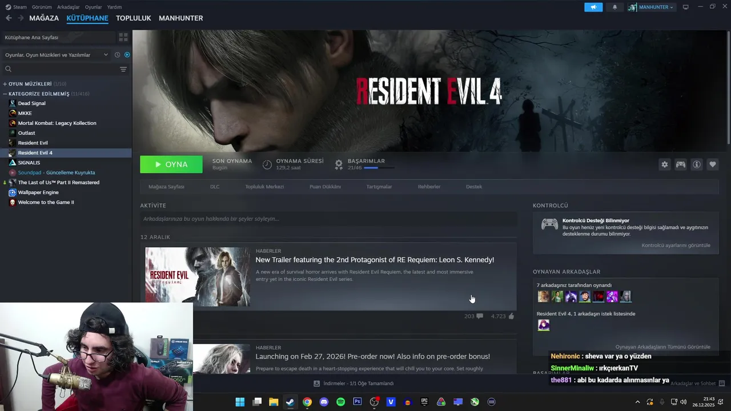731x411 pixels.
Task: Open controller layout icon for Resident Evil 4
Action: point(681,164)
